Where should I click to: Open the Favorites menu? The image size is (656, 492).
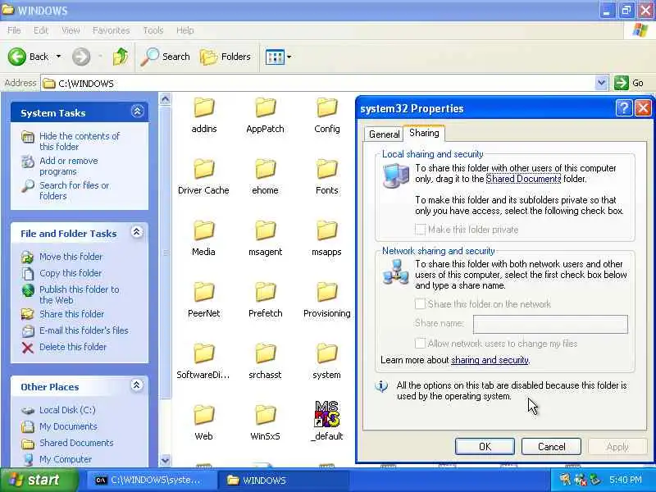[111, 30]
